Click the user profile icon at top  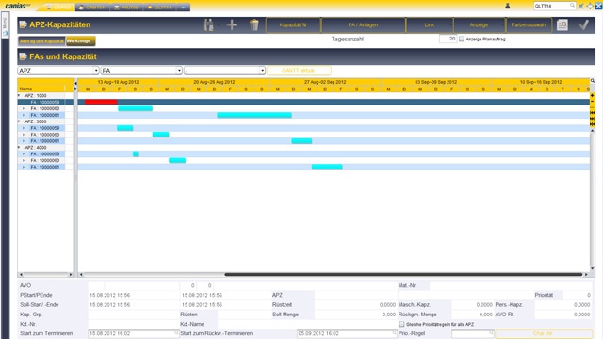pyautogui.click(x=508, y=6)
